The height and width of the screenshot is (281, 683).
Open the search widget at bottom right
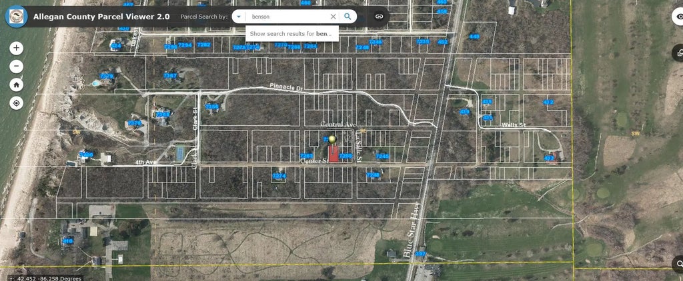click(x=678, y=264)
